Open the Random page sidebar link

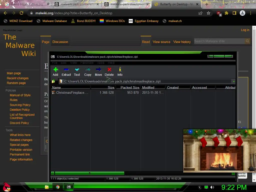click(x=16, y=83)
